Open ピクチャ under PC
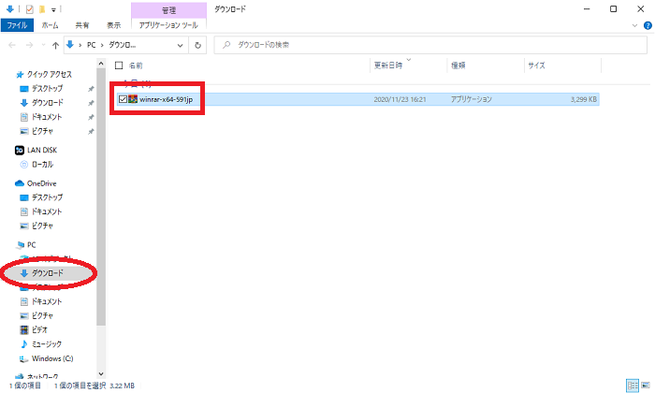 click(42, 315)
